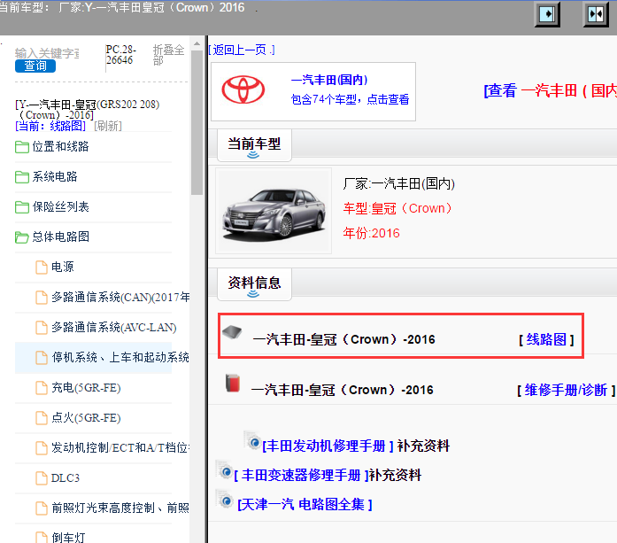617x543 pixels.
Task: Click the document icon beside 前照灯光束高度控制
Action: click(x=42, y=508)
